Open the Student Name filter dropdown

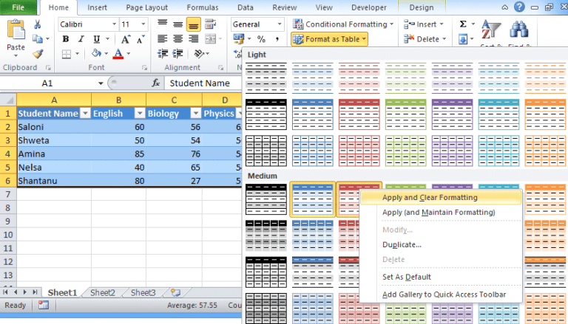(85, 113)
